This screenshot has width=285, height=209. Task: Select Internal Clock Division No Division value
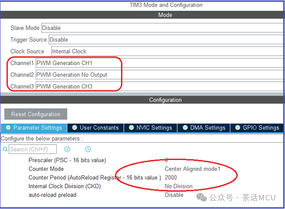click(x=178, y=186)
